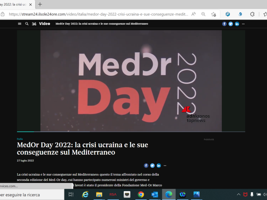Open Task View on the taskbar
Screen dimensions: 267x200
click(71, 194)
